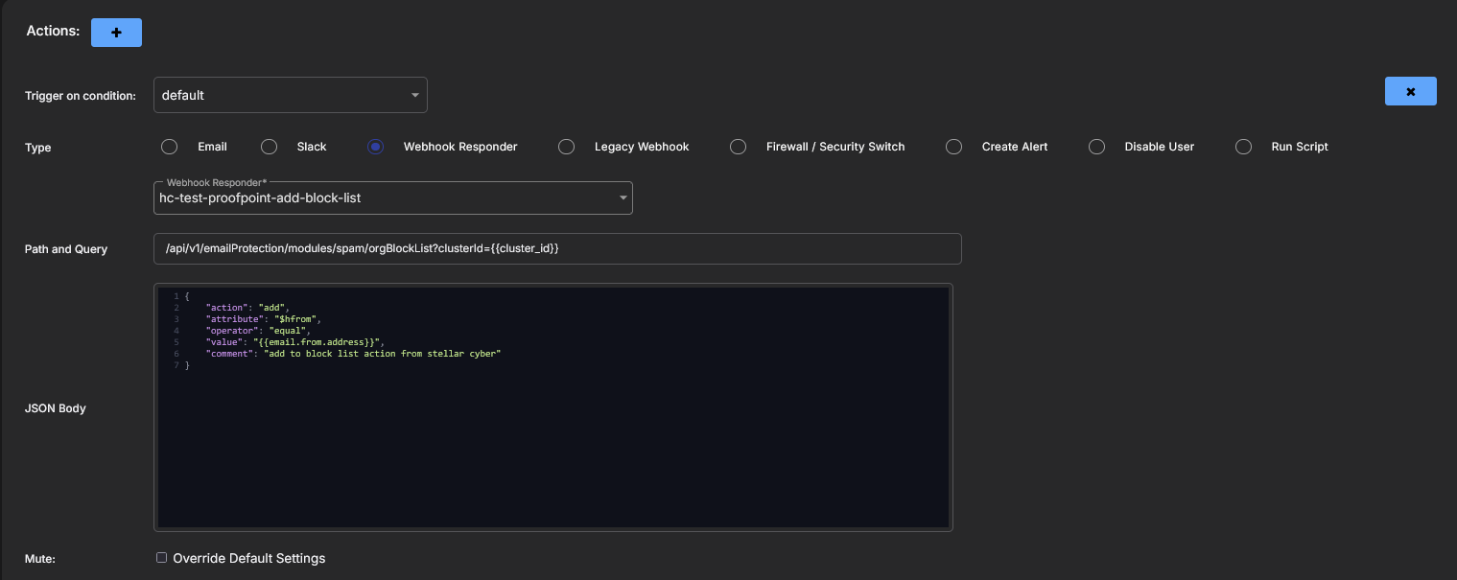Select the Webhook Responder radio option
The image size is (1457, 580).
point(376,147)
